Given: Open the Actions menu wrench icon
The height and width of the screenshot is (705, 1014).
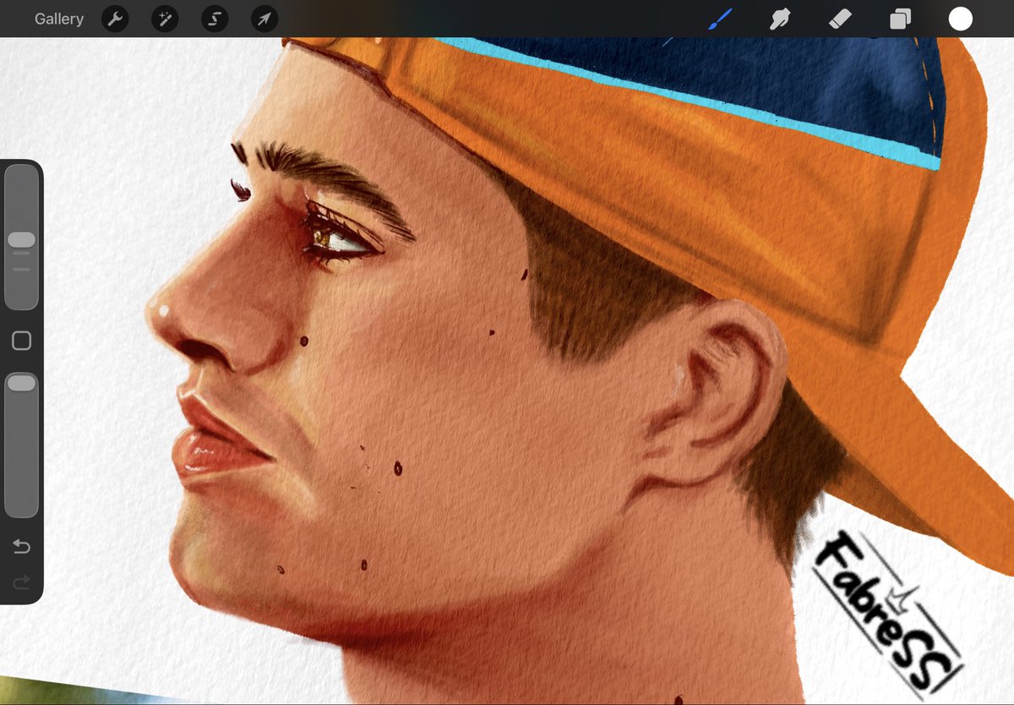Looking at the screenshot, I should 115,18.
